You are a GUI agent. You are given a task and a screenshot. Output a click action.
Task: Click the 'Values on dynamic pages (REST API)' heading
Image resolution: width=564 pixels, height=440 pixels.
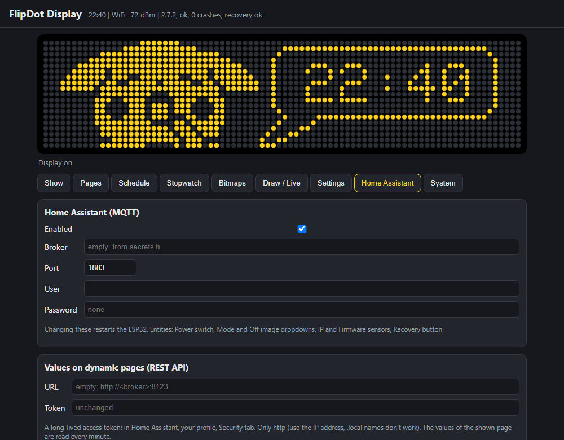pos(116,368)
